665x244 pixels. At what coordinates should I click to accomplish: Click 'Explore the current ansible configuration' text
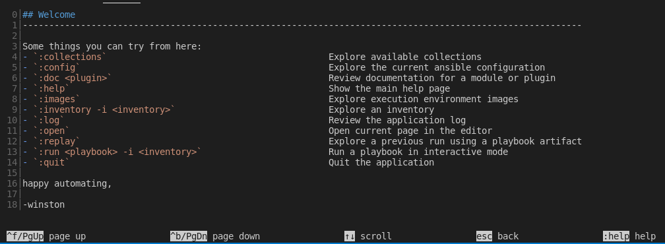[437, 67]
